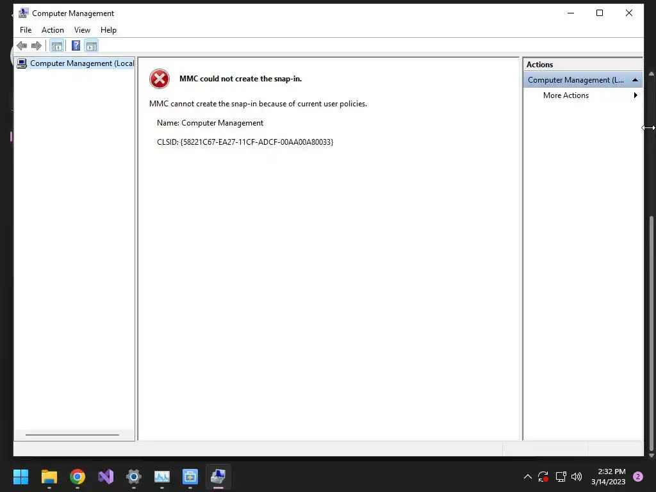Click the Actions pane header
The width and height of the screenshot is (656, 492).
[x=583, y=65]
